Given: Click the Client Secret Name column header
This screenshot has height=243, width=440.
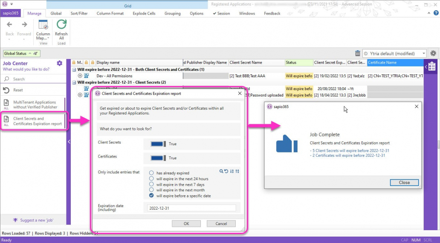Looking at the screenshot, I should 257,63.
